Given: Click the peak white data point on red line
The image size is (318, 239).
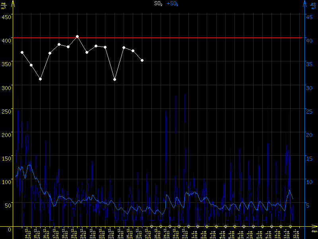Looking at the screenshot, I should (x=77, y=37).
